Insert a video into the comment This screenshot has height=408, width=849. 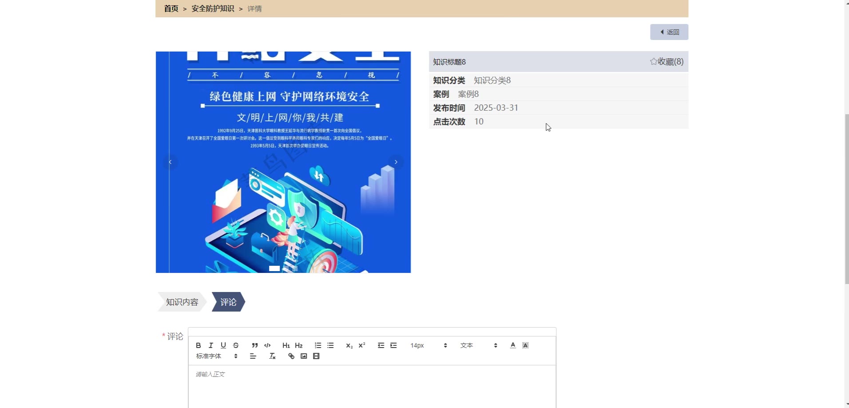(316, 356)
